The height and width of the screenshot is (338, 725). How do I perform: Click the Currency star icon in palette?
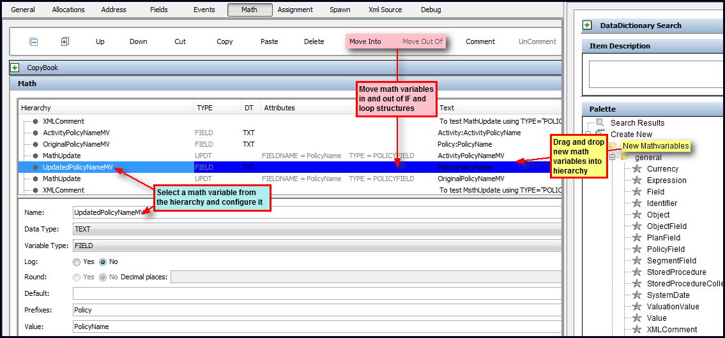pos(637,168)
